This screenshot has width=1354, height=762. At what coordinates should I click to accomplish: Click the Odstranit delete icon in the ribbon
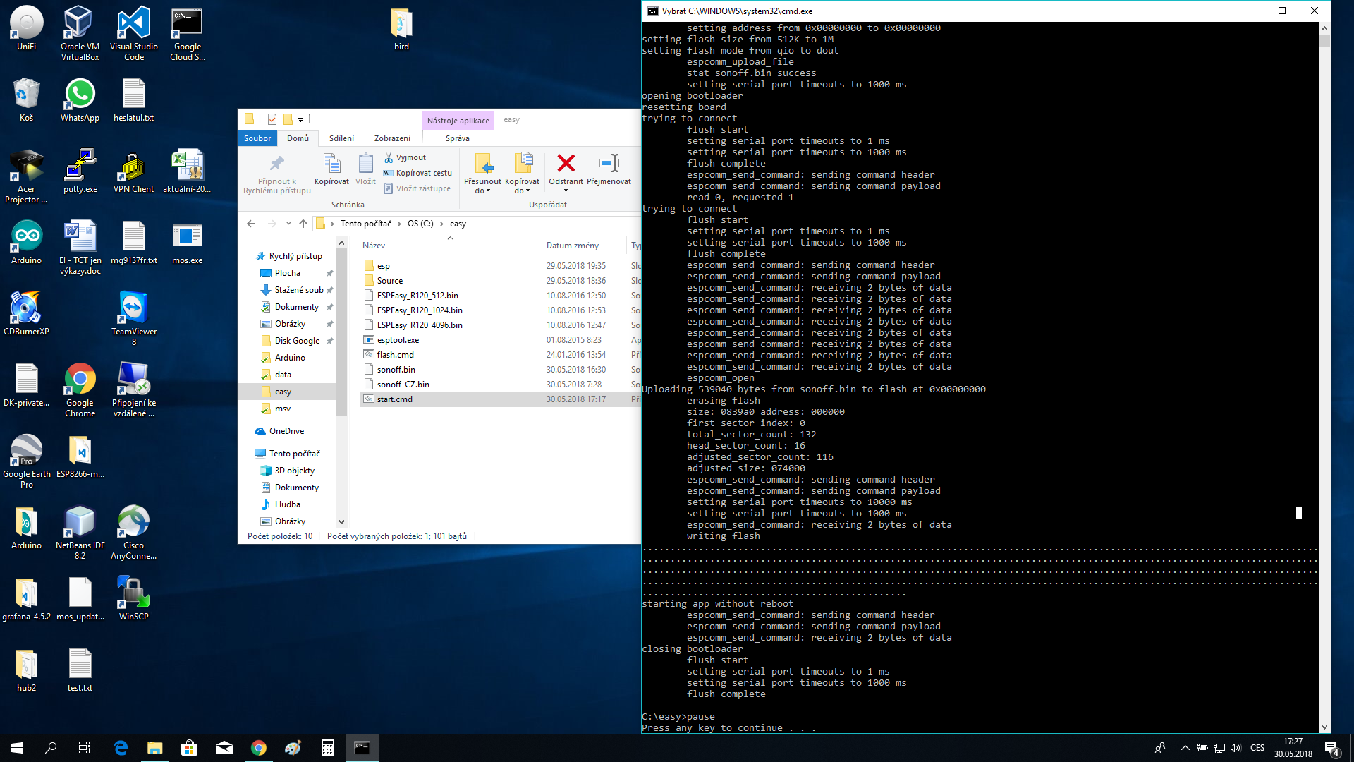[566, 164]
